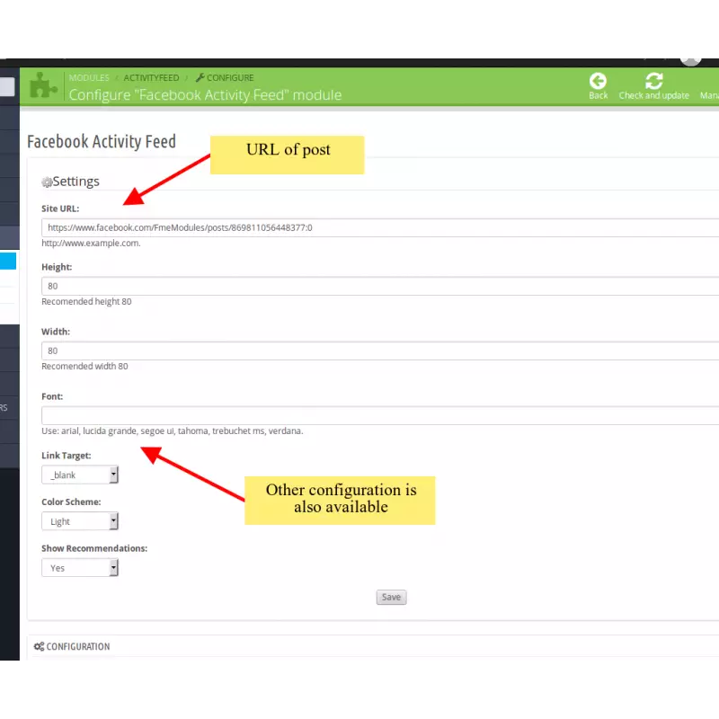
Task: Click the Configure 'Facebook Activity Feed' module title
Action: (x=205, y=95)
